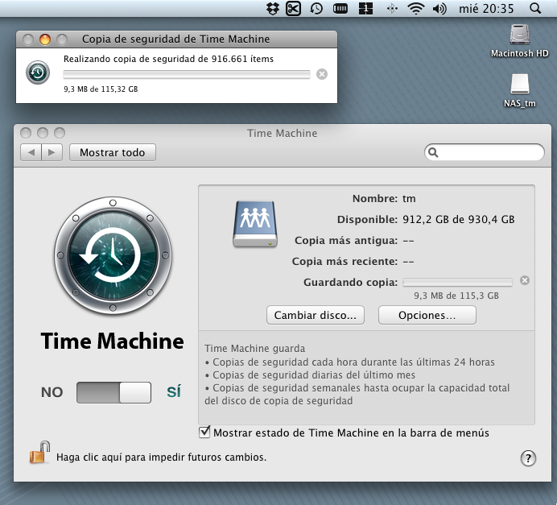
Task: Click the 'Realizando copia de seguridad de 916.661 ítems' text
Action: [168, 59]
